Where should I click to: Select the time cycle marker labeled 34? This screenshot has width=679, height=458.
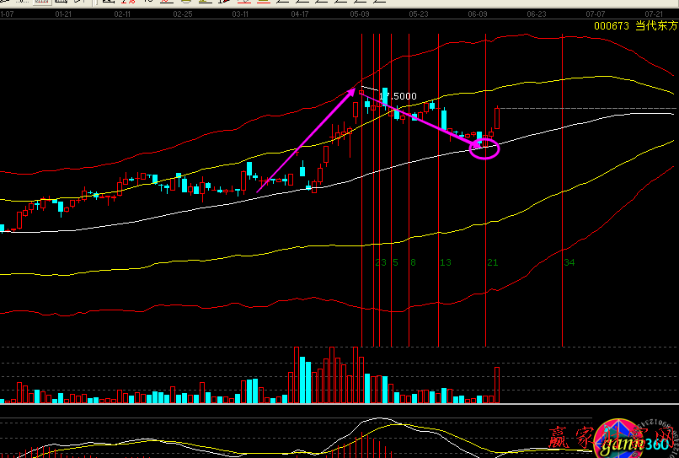(x=569, y=263)
